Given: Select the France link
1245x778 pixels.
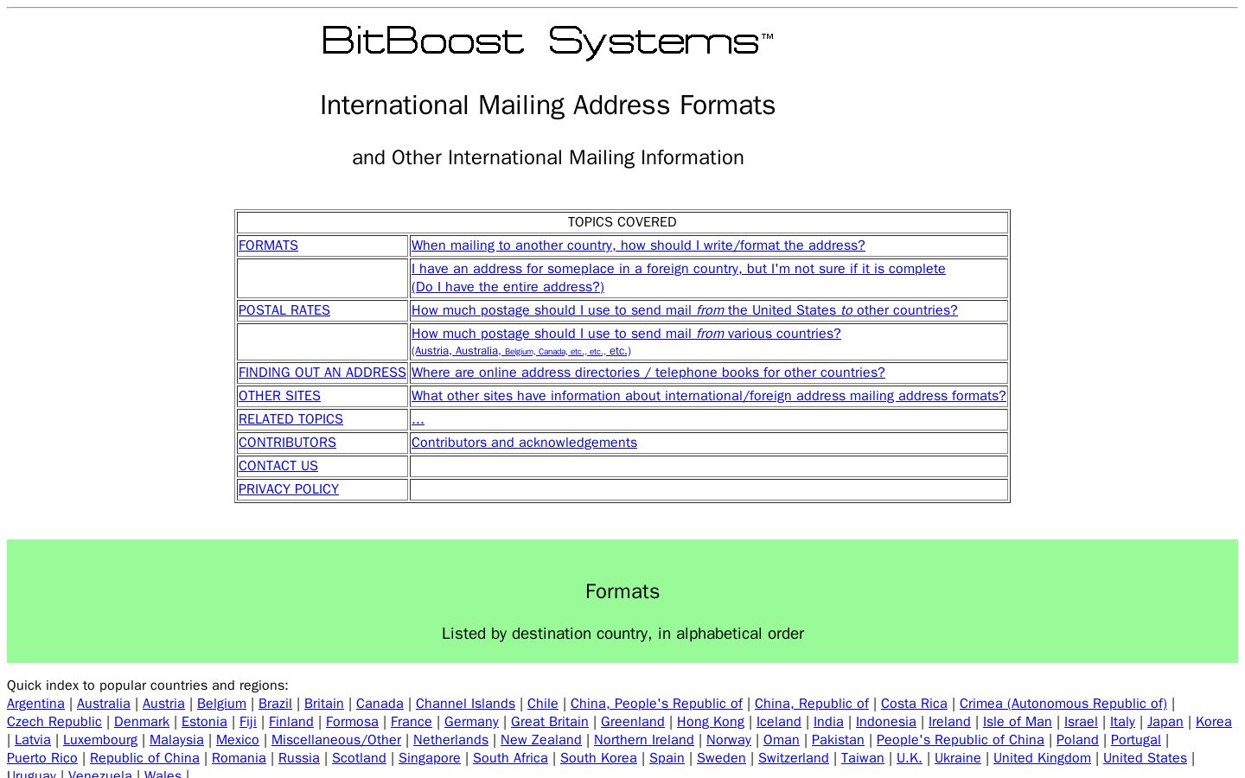Looking at the screenshot, I should [x=412, y=722].
